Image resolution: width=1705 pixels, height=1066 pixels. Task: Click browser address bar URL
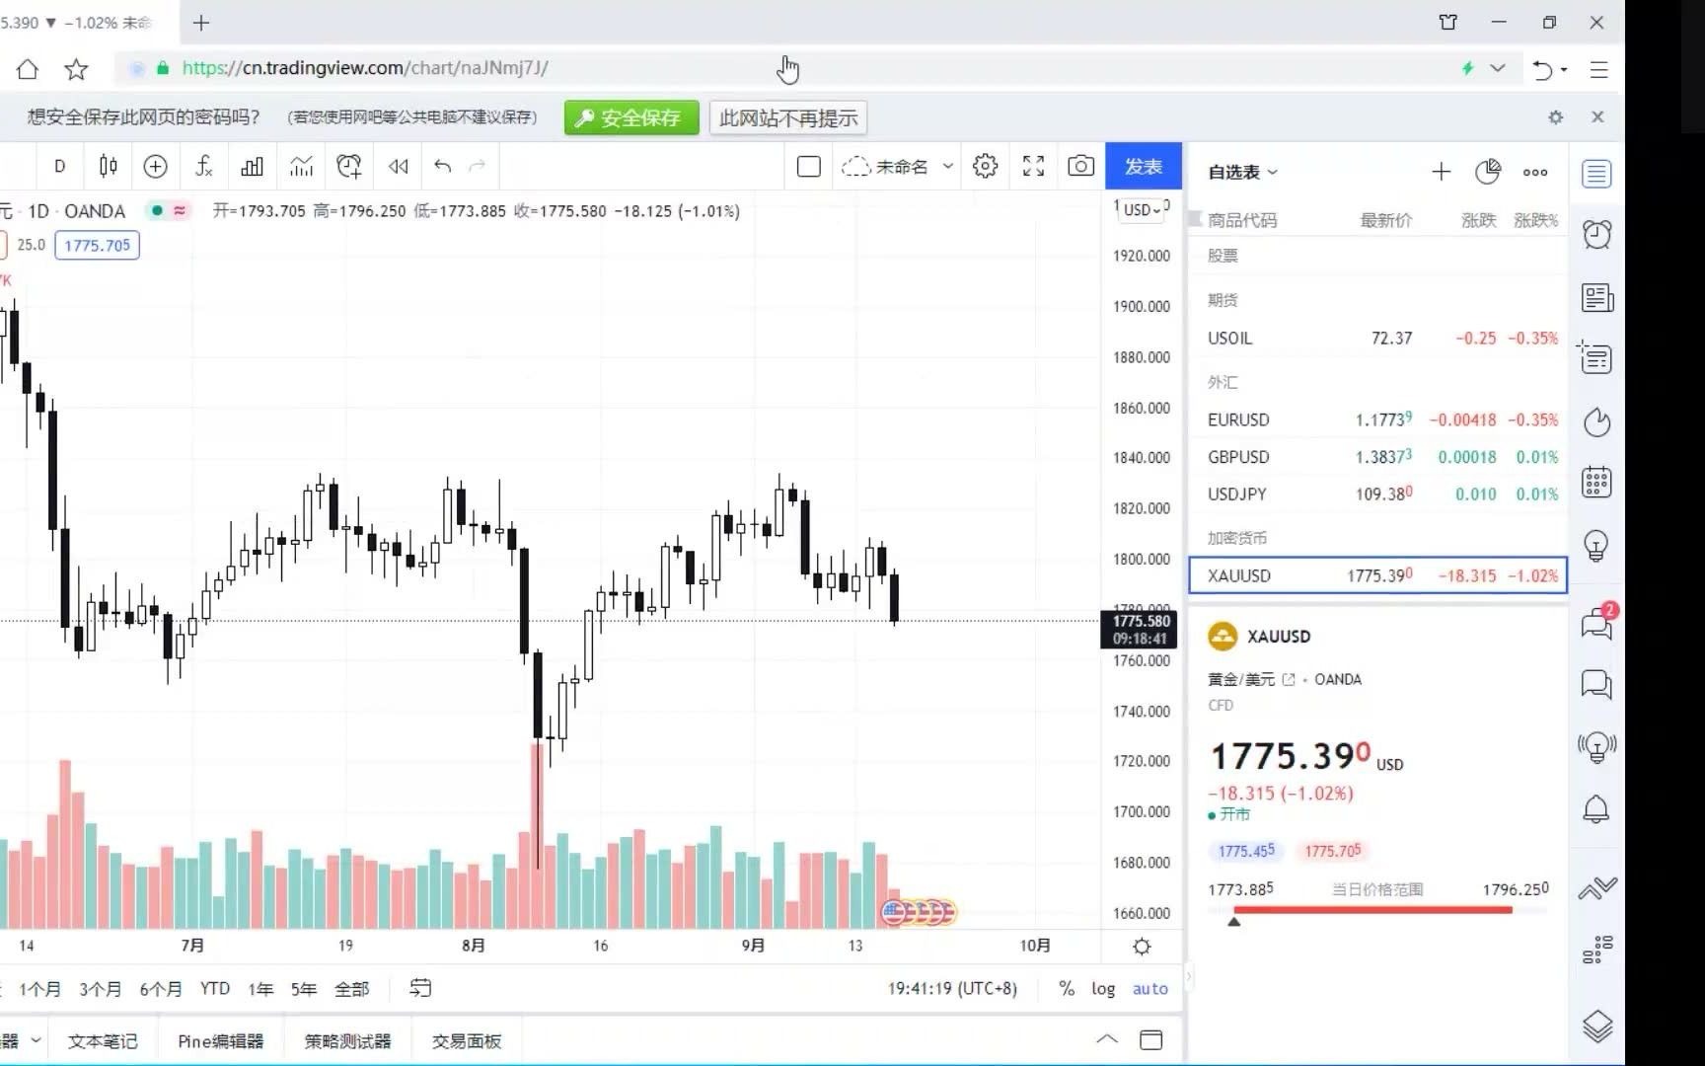tap(365, 68)
